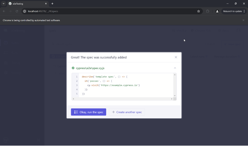Click the Great! The spec was successfully added heading

(x=99, y=57)
